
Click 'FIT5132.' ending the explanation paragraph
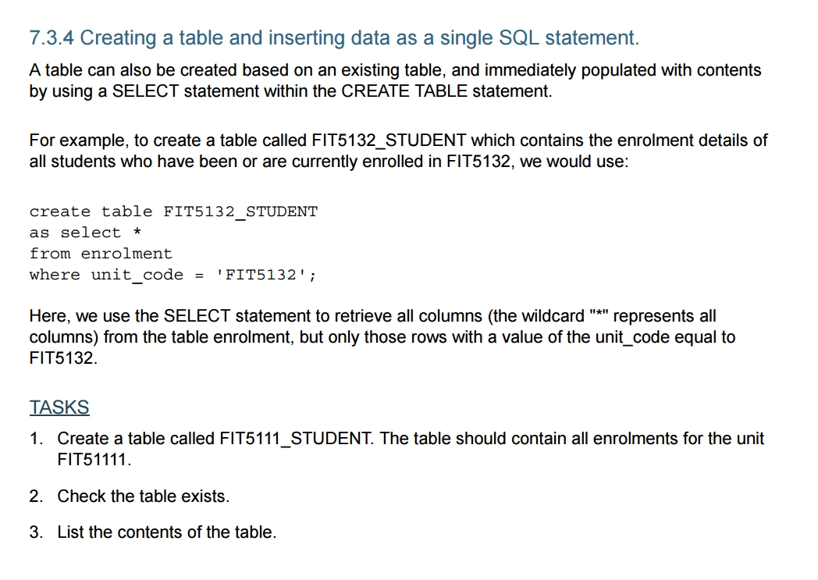[x=63, y=358]
